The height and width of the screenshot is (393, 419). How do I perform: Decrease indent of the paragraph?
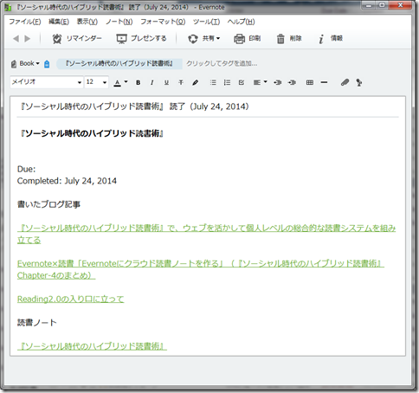pyautogui.click(x=278, y=83)
